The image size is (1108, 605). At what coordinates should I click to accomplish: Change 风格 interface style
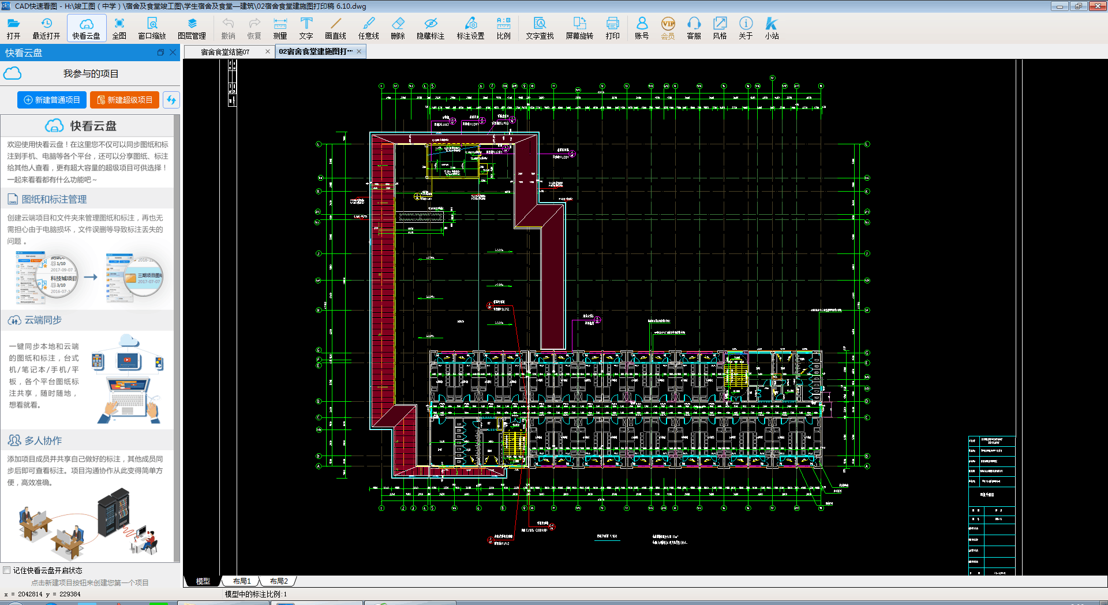click(720, 28)
